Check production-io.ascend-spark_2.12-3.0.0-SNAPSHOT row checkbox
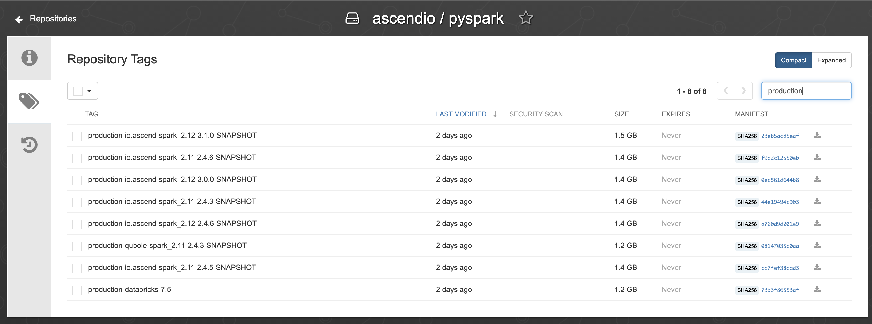The height and width of the screenshot is (324, 872). click(x=77, y=180)
